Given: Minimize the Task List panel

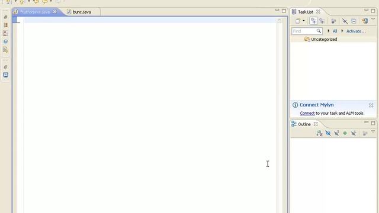Looking at the screenshot, I should point(366,10).
